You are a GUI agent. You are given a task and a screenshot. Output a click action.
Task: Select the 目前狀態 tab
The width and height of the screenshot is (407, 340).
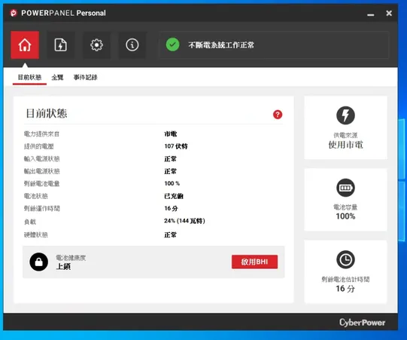[29, 77]
